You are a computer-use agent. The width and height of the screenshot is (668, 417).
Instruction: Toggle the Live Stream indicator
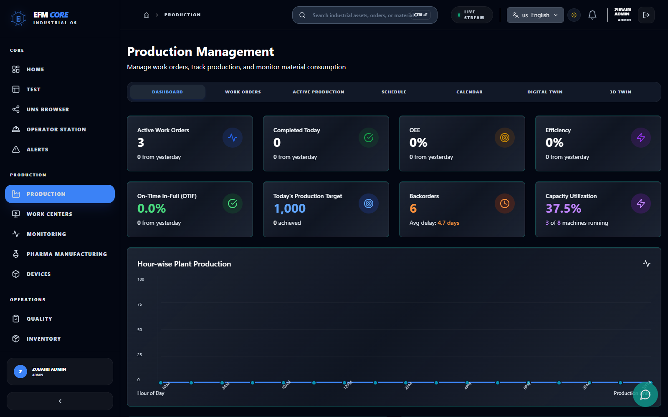pyautogui.click(x=472, y=15)
